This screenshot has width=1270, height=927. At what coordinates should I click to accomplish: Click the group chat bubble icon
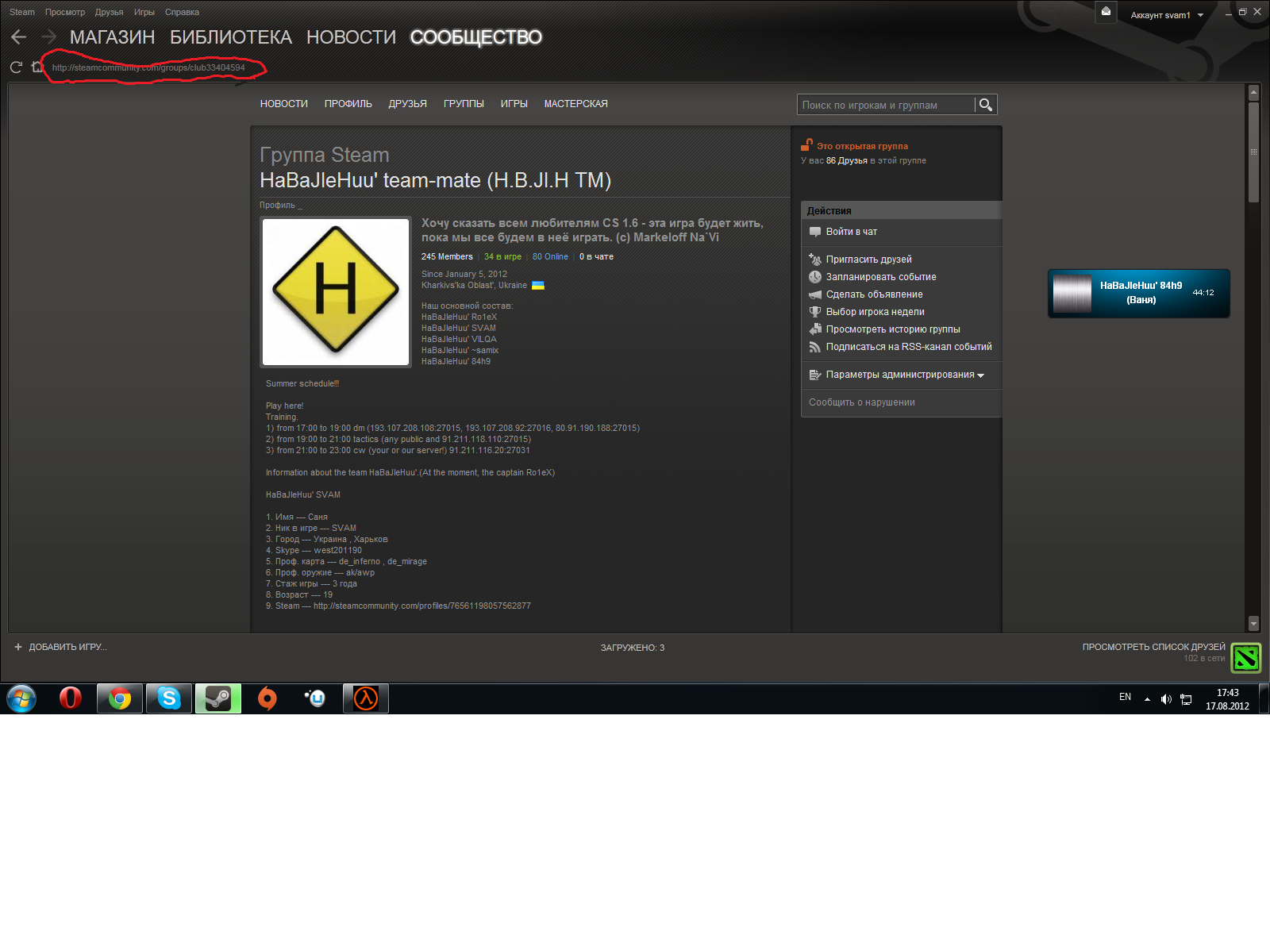(x=815, y=232)
